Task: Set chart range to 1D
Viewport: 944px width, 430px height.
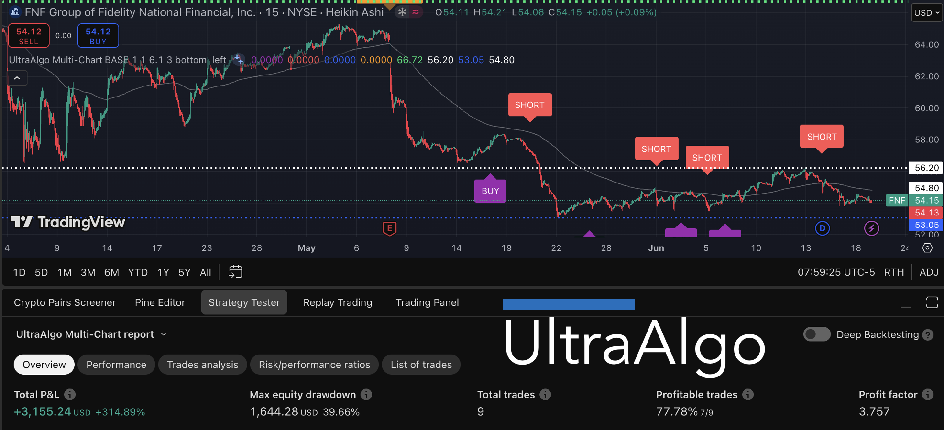Action: 19,272
